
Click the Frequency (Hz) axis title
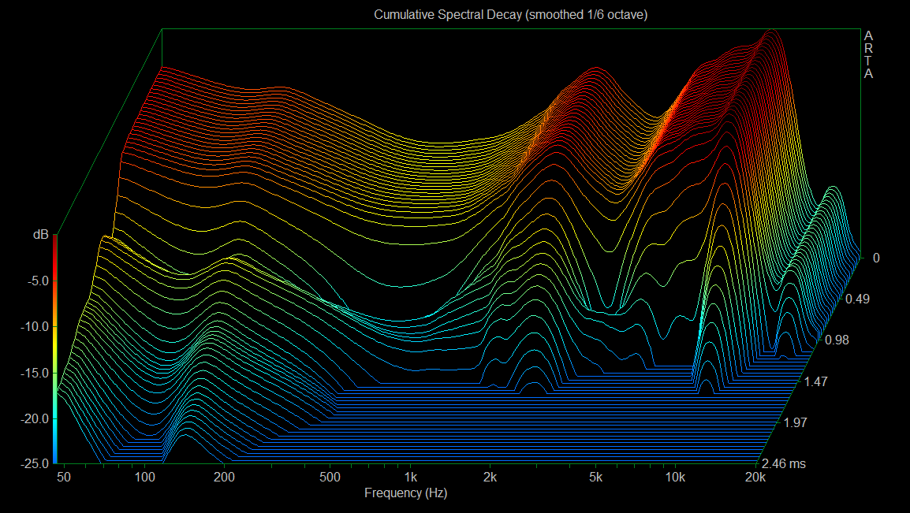click(x=405, y=493)
